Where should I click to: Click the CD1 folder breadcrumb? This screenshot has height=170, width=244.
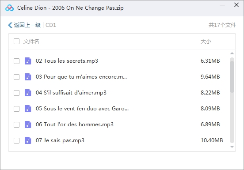(x=51, y=25)
